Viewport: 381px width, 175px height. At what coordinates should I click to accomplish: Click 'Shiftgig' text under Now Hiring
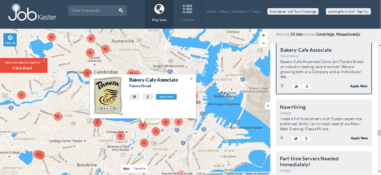pos(285,113)
